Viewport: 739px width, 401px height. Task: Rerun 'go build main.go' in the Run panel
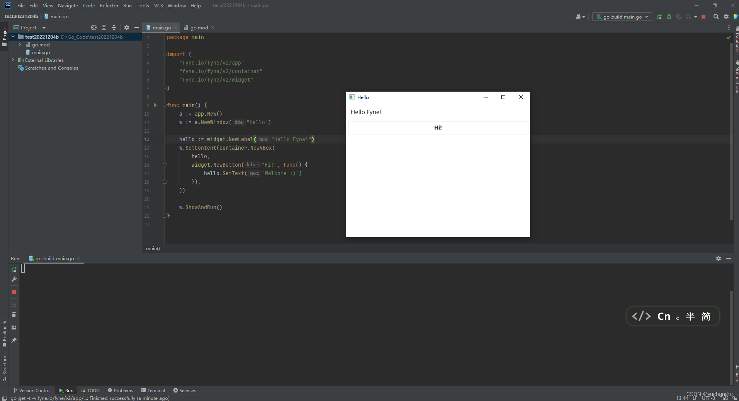pos(14,269)
